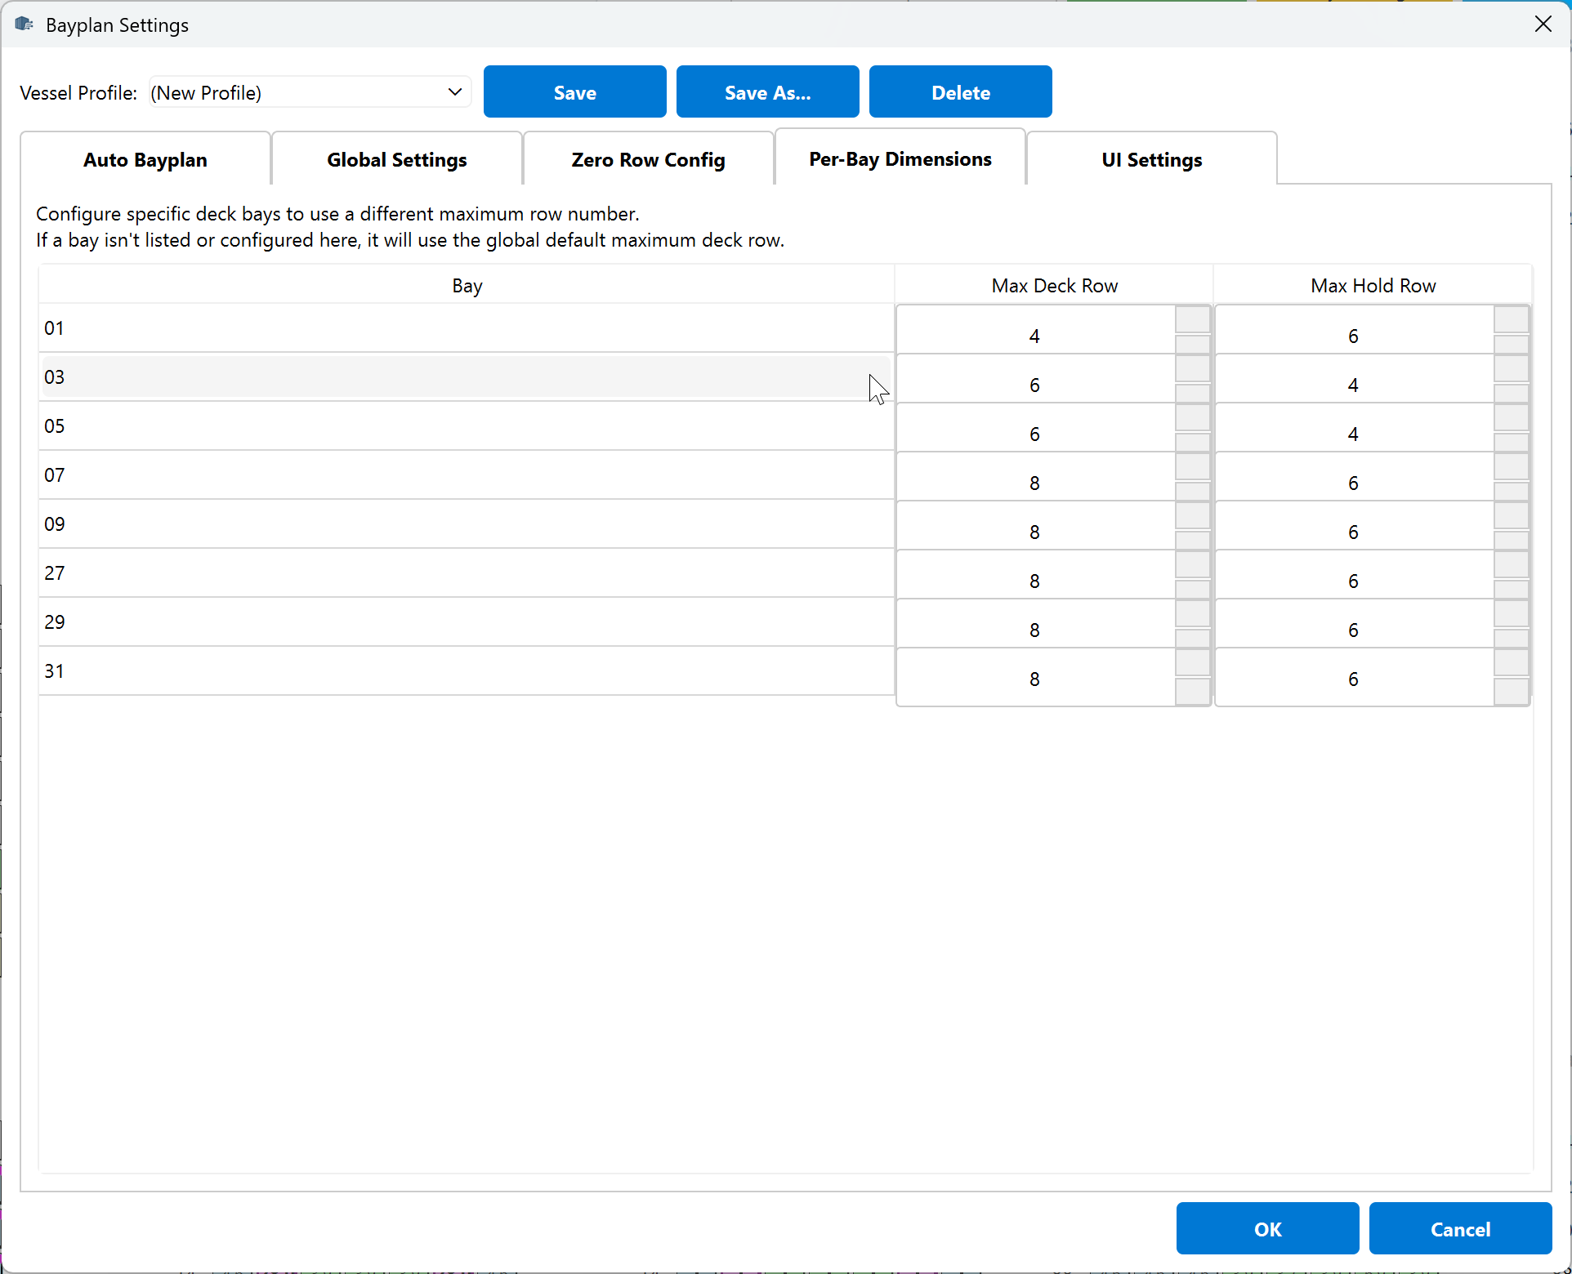Click Cancel to discard changes
Image resolution: width=1572 pixels, height=1274 pixels.
(1460, 1228)
